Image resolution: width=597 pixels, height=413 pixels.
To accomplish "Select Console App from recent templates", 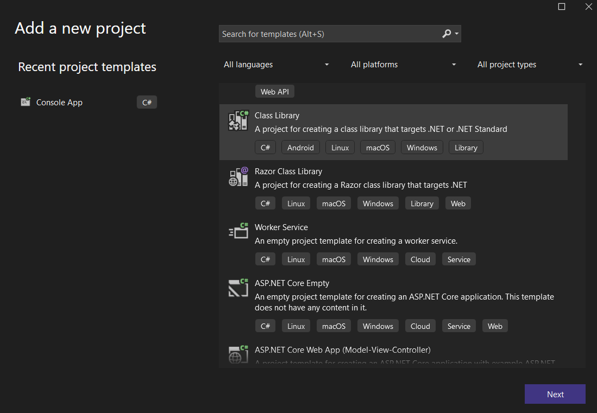I will point(59,102).
